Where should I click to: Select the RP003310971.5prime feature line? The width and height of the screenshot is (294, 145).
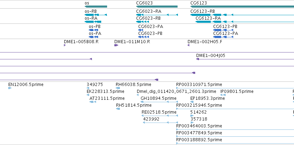coord(235,88)
